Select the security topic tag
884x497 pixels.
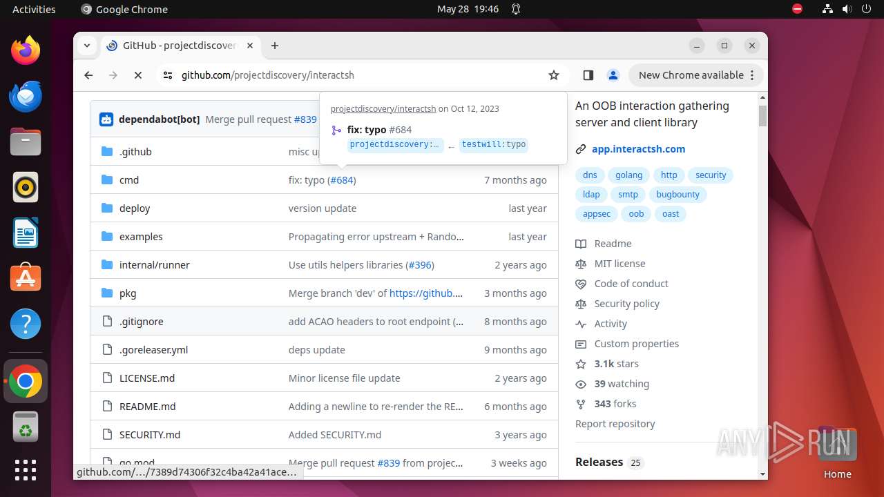[x=711, y=175]
